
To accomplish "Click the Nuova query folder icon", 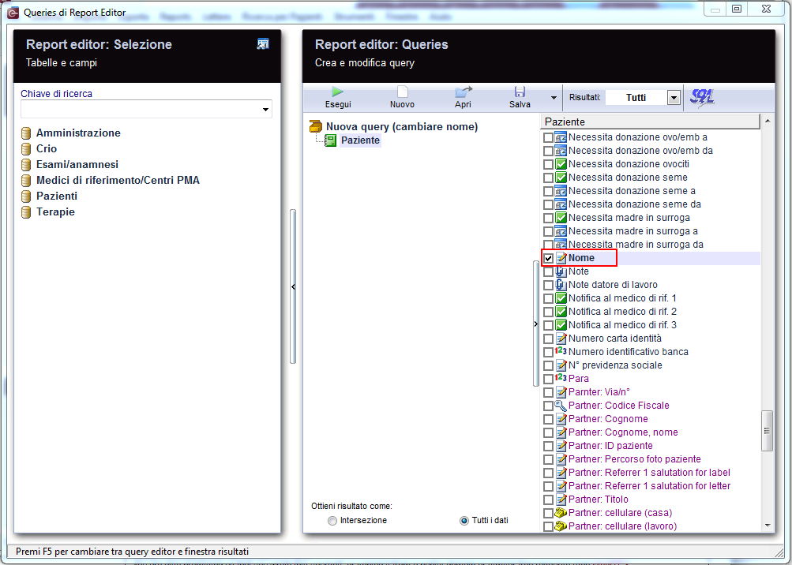I will click(316, 126).
